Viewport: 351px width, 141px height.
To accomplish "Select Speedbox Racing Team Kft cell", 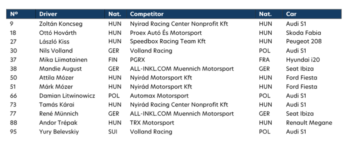I will pos(168,42).
